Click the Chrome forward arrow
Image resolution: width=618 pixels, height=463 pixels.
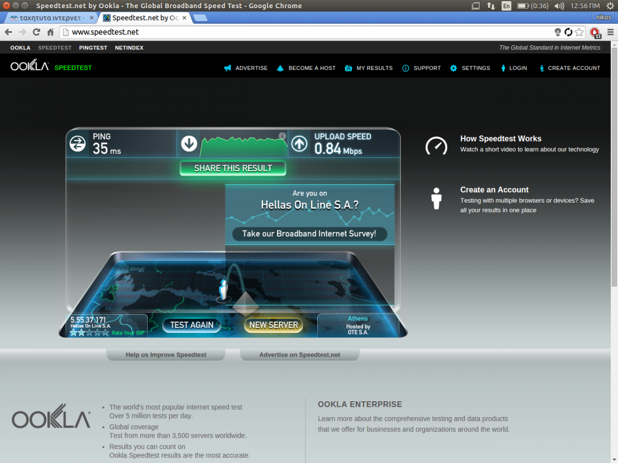click(x=22, y=32)
